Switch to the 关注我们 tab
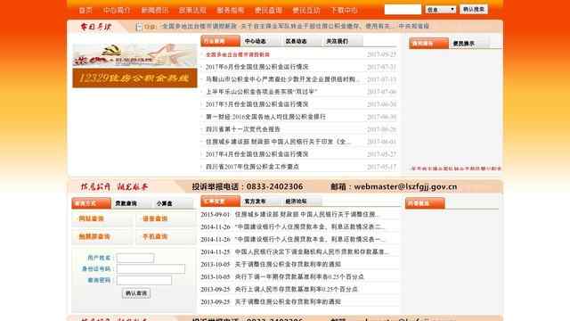The width and height of the screenshot is (570, 321). (337, 42)
